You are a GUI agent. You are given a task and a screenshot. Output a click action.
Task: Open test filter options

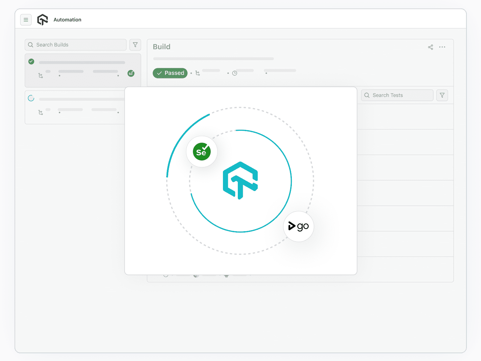point(442,95)
